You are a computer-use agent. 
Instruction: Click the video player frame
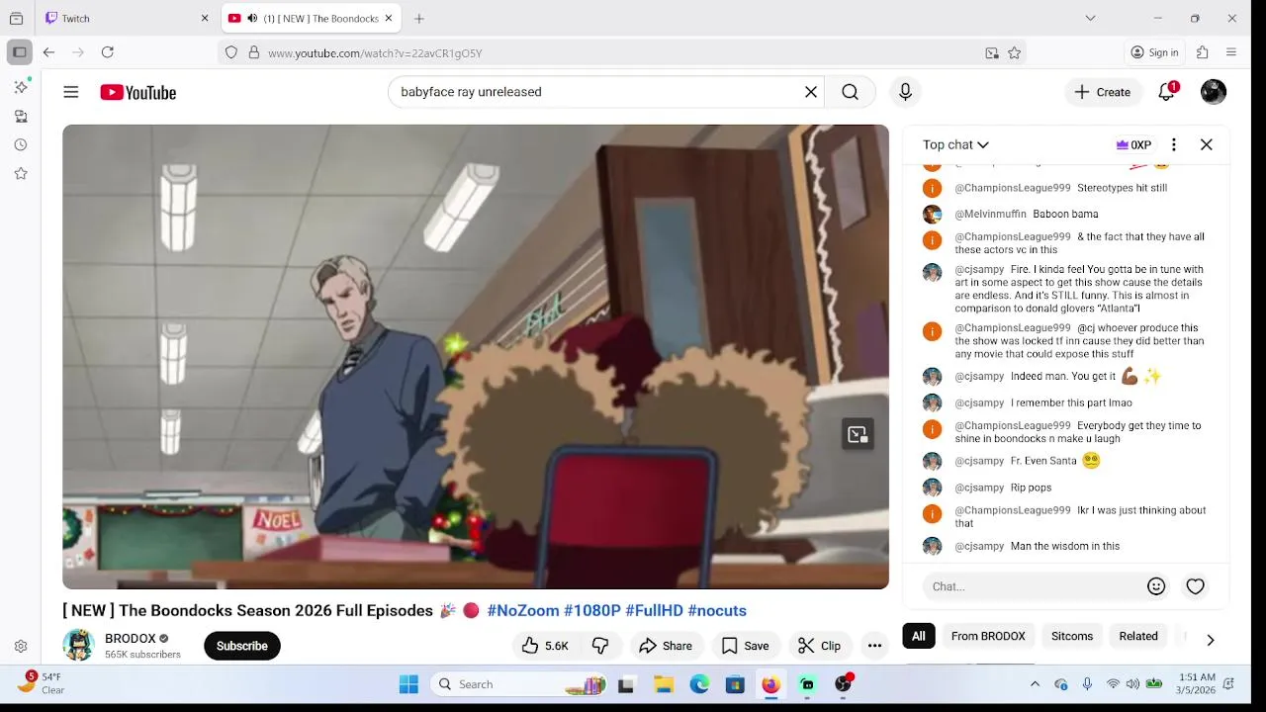click(476, 357)
